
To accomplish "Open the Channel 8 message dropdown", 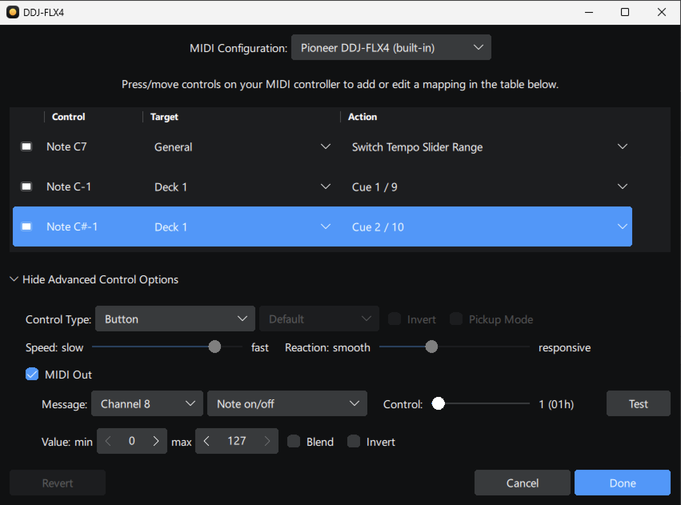I will (x=147, y=403).
